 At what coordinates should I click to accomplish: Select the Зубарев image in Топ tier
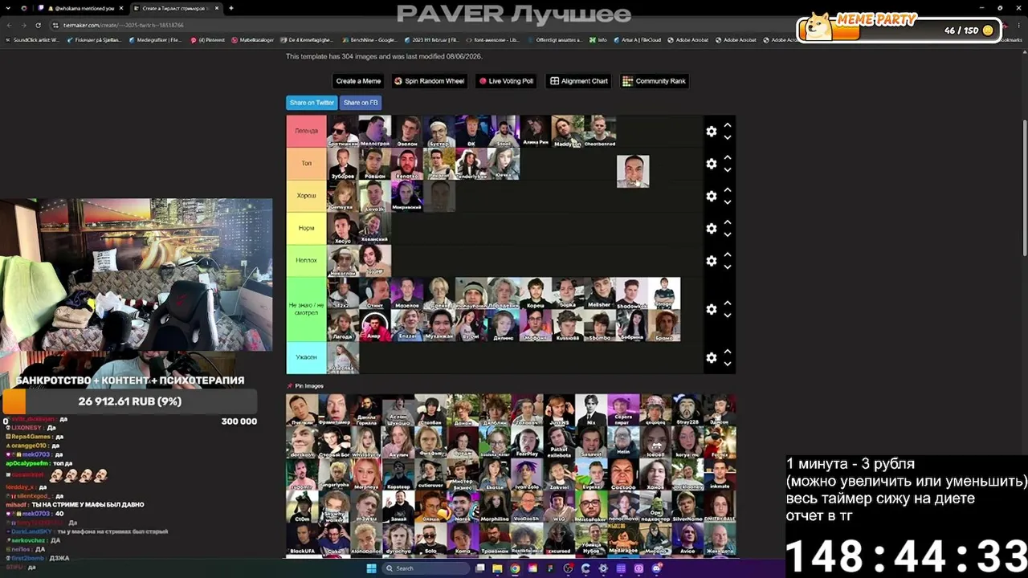343,164
